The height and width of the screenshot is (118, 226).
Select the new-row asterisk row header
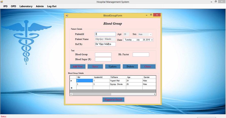(x=73, y=88)
